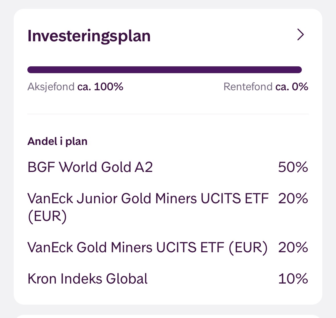Tap the 20% share for VanEck Junior Gold Miners
Image resolution: width=336 pixels, height=318 pixels.
(293, 198)
